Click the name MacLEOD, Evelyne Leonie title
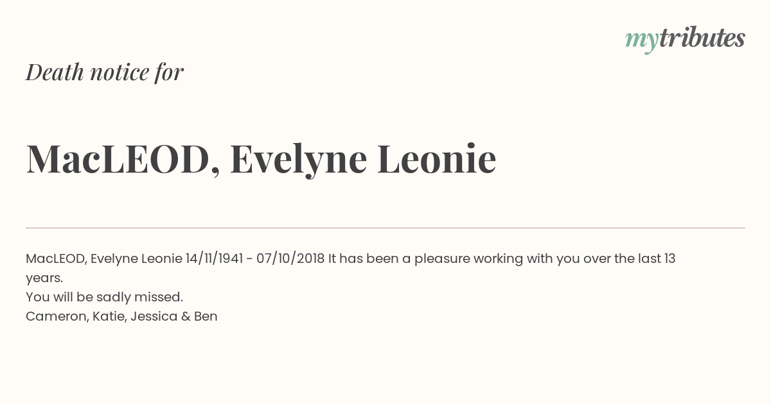 click(261, 159)
